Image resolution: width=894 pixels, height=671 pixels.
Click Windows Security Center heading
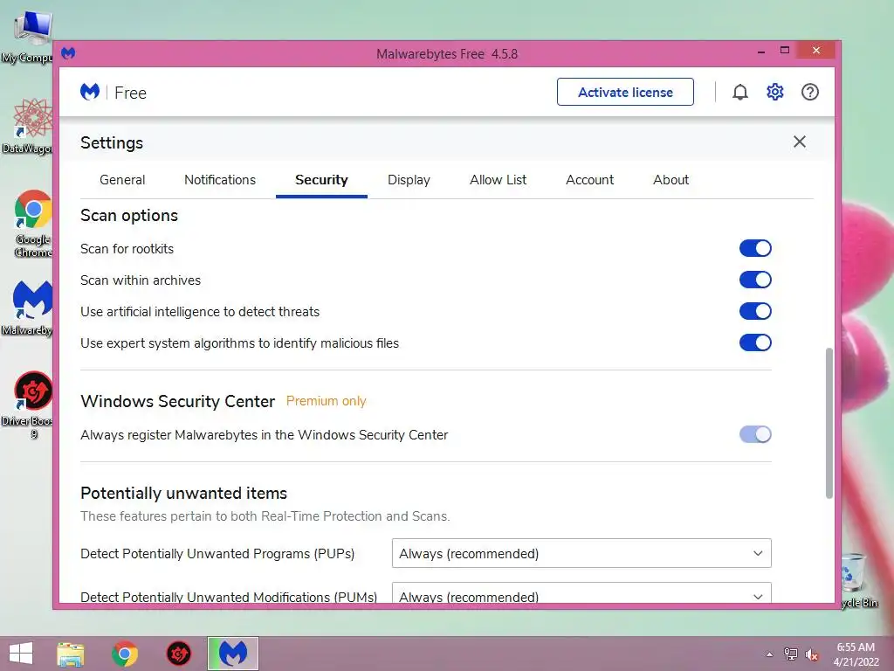(178, 401)
